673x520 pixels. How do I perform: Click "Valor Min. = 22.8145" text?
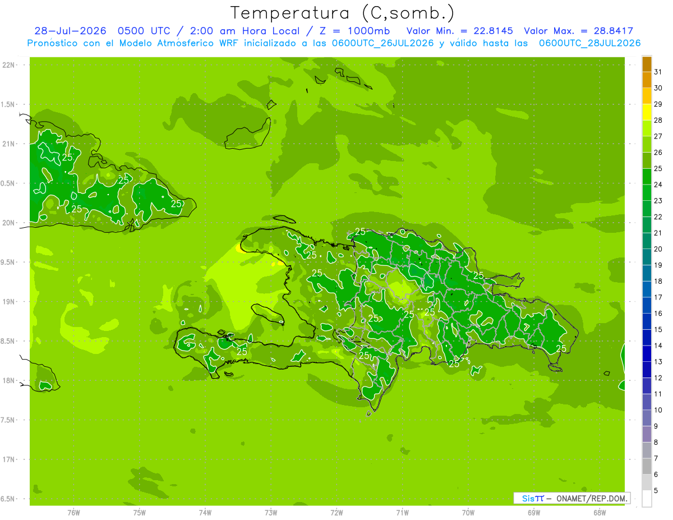(460, 31)
